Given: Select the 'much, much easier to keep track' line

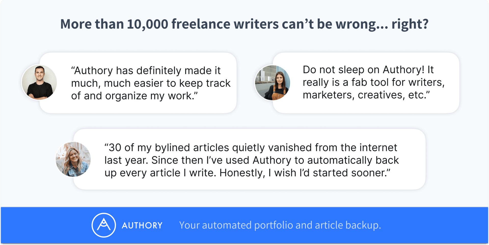Looking at the screenshot, I should click(151, 83).
